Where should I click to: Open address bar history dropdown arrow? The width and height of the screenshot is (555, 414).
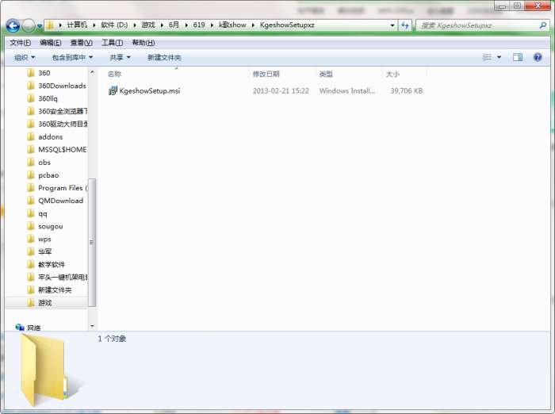(x=392, y=25)
